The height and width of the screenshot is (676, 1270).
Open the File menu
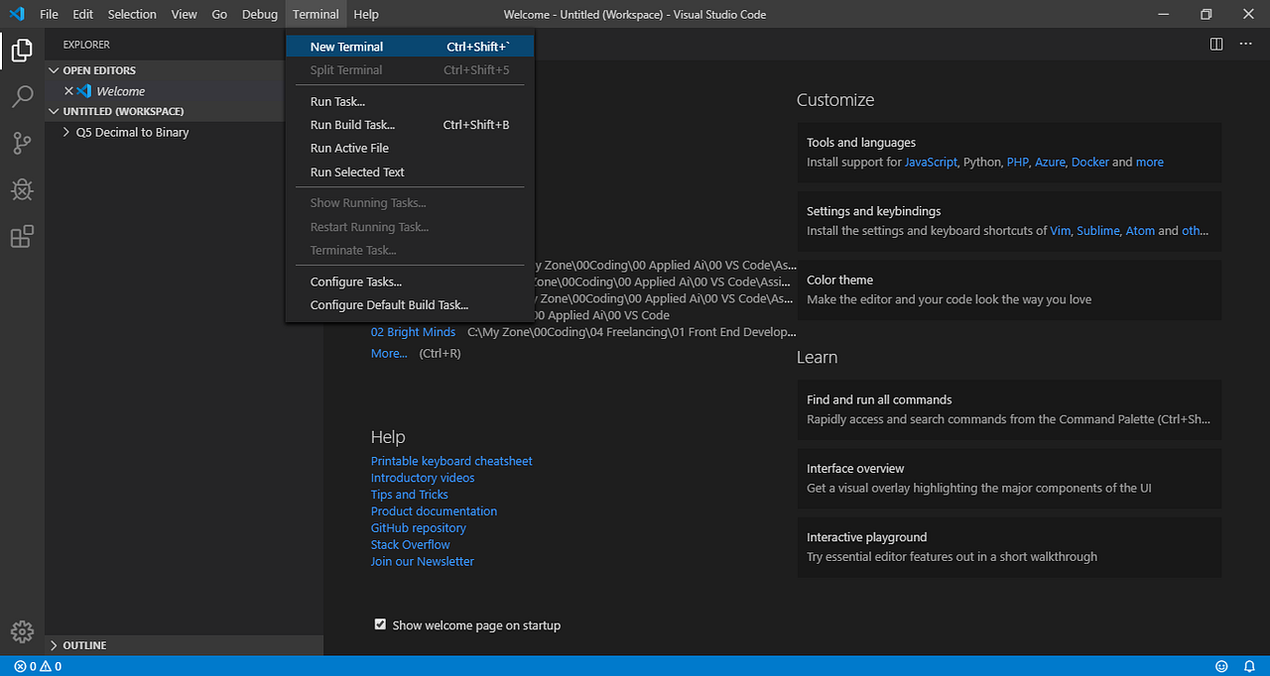coord(49,14)
